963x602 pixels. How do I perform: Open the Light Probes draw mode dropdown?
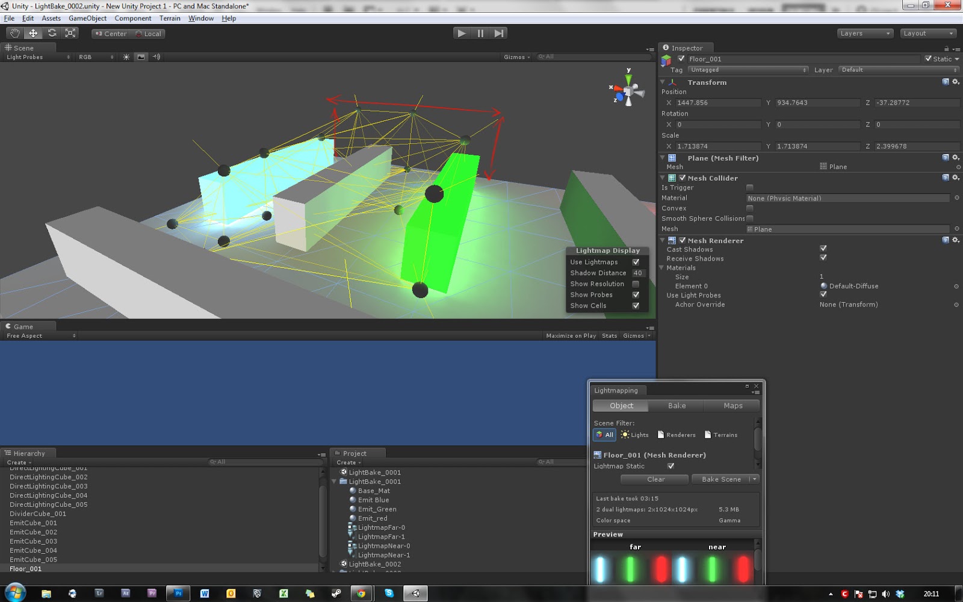pos(38,57)
